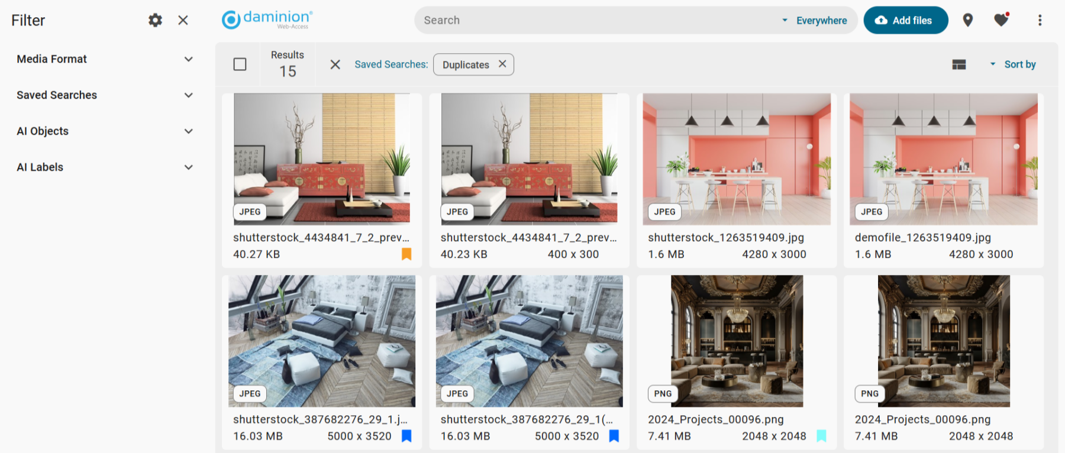This screenshot has width=1065, height=453.
Task: Expand the AI Objects filter section
Action: pyautogui.click(x=105, y=131)
